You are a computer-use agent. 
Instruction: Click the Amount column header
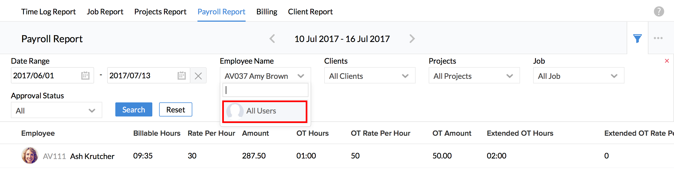(x=255, y=133)
